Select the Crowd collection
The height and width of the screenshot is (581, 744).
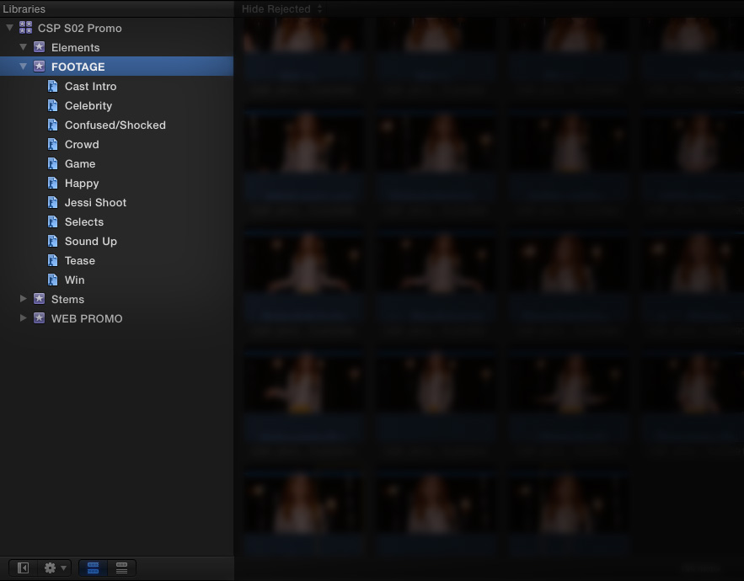tap(82, 144)
